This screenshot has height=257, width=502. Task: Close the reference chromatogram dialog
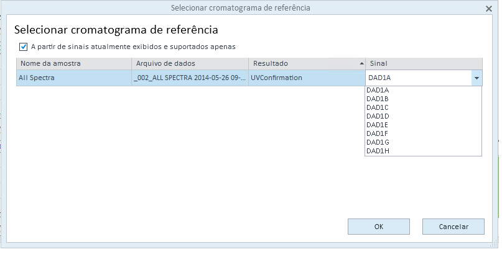tap(488, 9)
